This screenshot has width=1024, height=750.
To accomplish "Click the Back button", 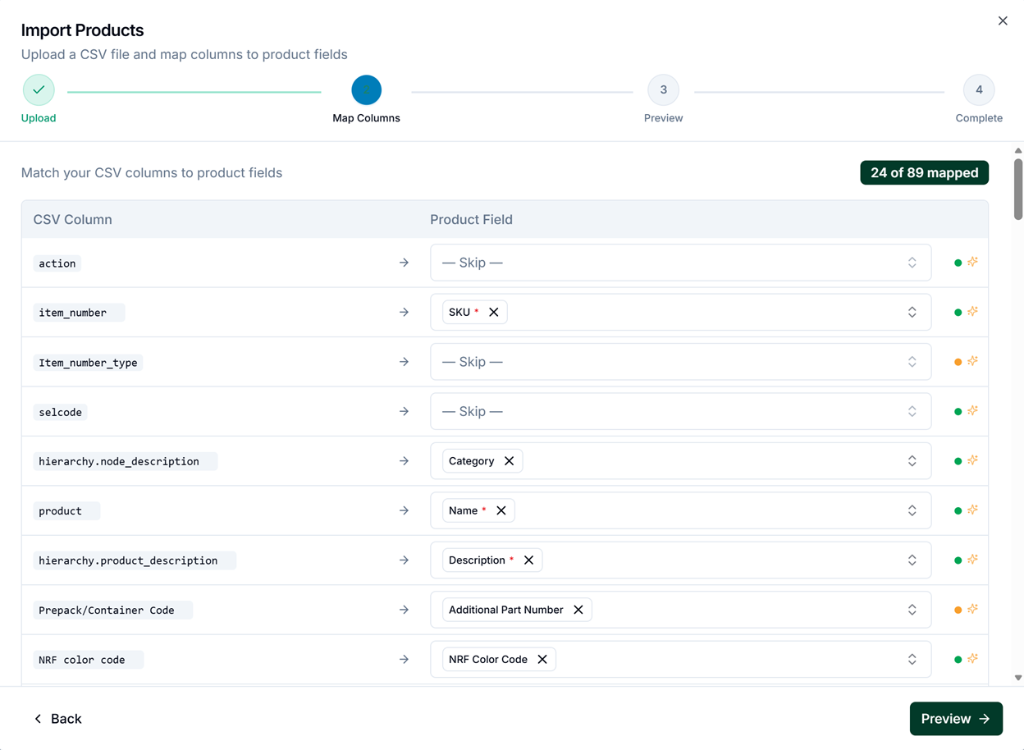I will click(x=57, y=719).
